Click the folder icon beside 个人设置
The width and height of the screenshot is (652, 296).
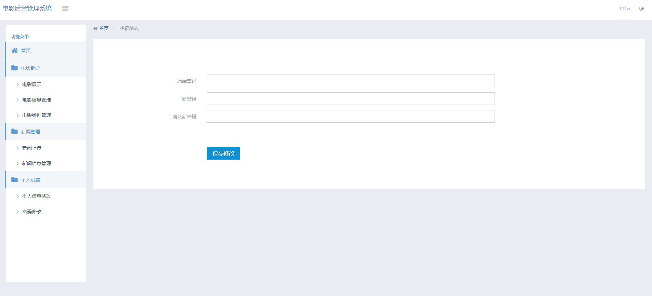tap(14, 179)
